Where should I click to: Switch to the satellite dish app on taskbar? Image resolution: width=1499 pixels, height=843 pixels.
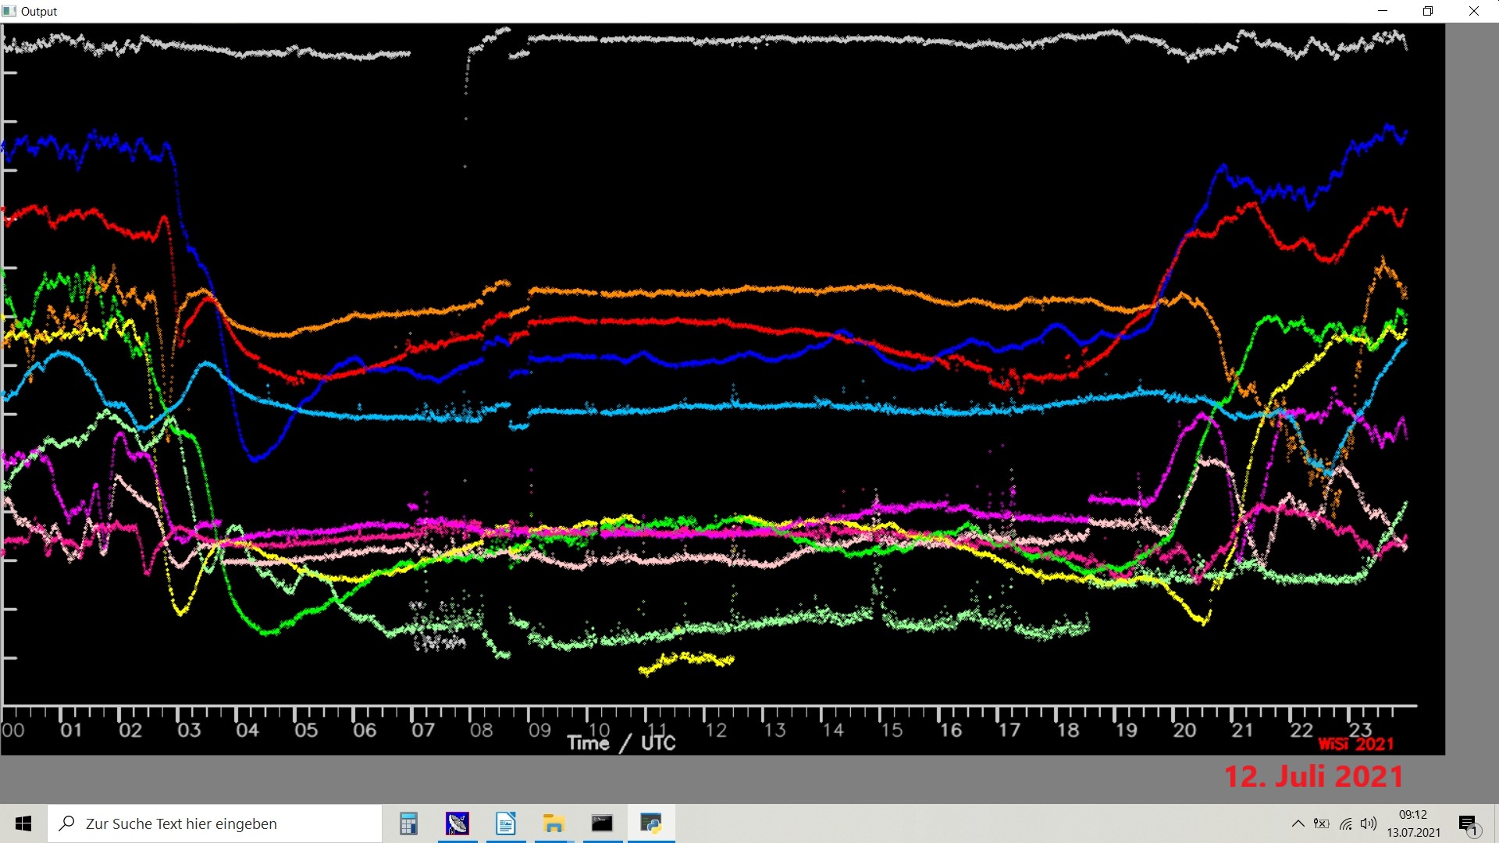[x=458, y=823]
